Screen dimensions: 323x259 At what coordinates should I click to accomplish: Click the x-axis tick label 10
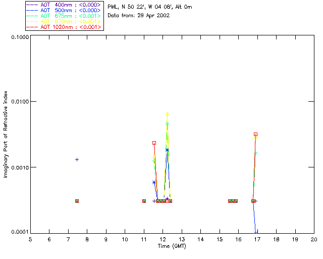(125, 239)
